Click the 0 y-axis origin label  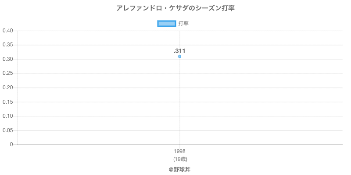[x=12, y=144]
